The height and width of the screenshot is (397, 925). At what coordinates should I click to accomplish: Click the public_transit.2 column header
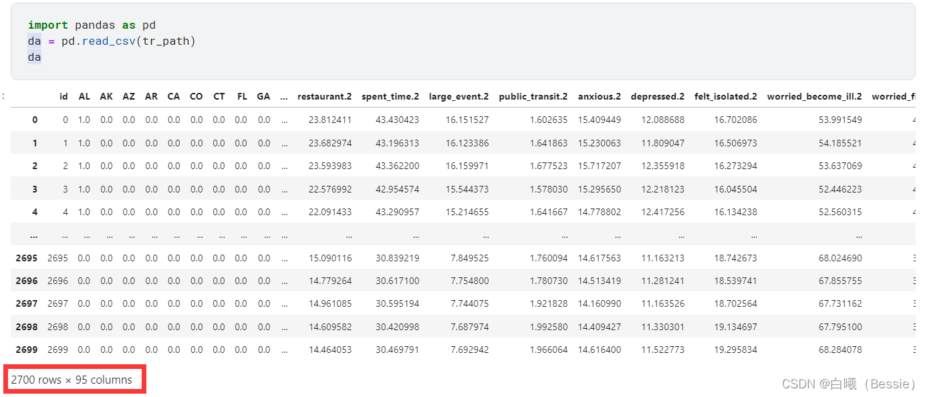533,96
